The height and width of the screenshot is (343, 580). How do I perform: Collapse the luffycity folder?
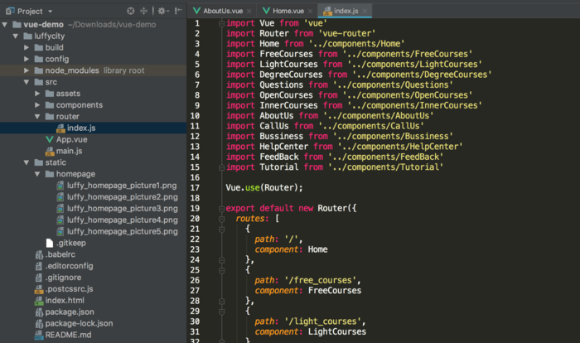click(x=16, y=36)
